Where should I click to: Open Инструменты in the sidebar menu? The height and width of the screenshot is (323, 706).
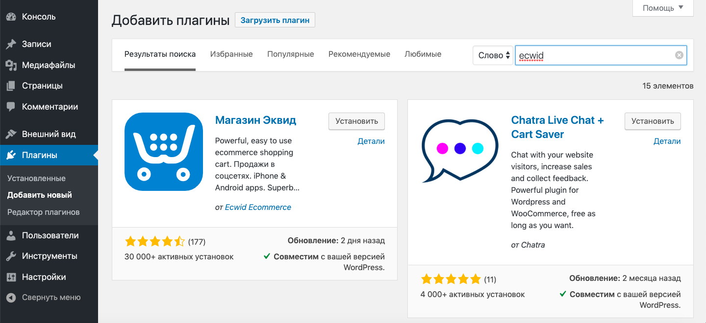49,256
